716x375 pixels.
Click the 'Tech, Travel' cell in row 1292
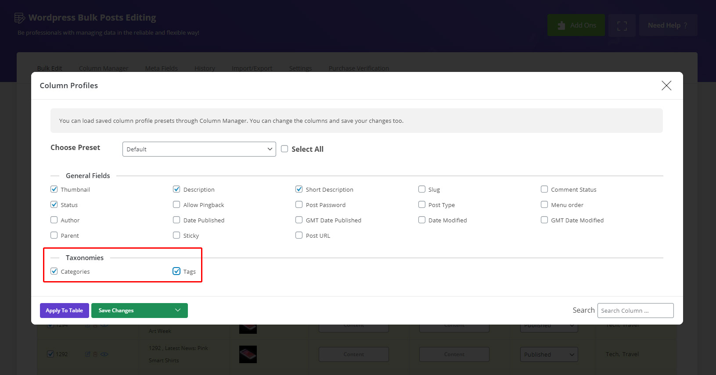[622, 354]
